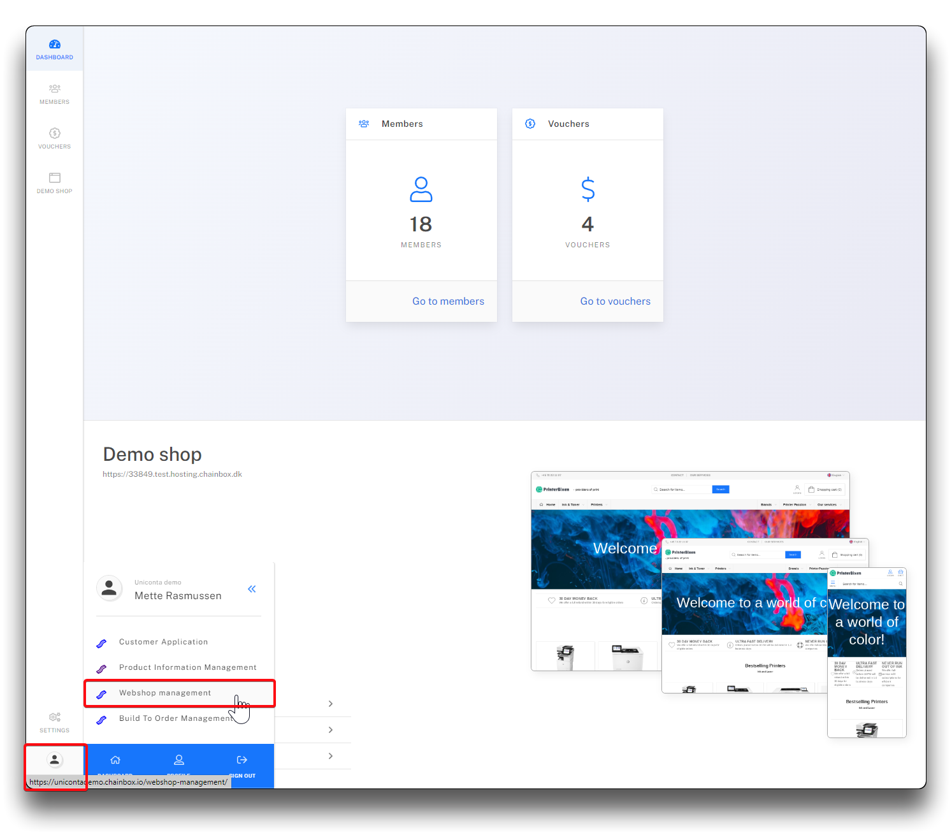Sign out using the blue bar icon
This screenshot has width=952, height=835.
(x=242, y=760)
